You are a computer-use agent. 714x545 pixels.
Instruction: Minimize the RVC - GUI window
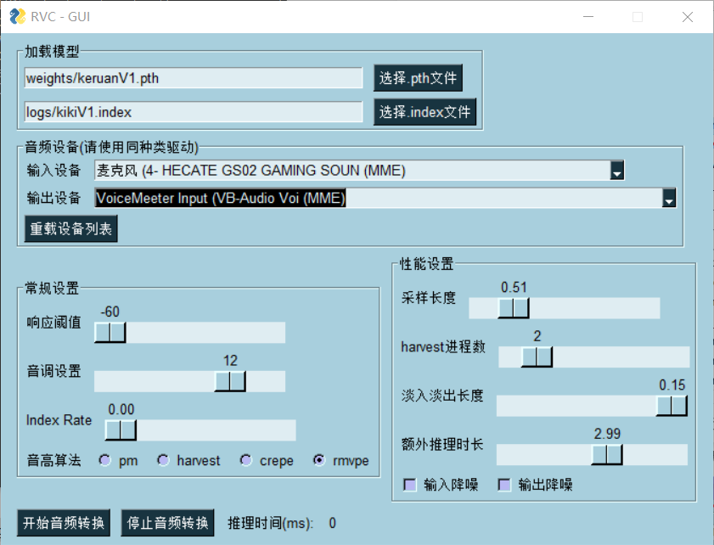(588, 17)
